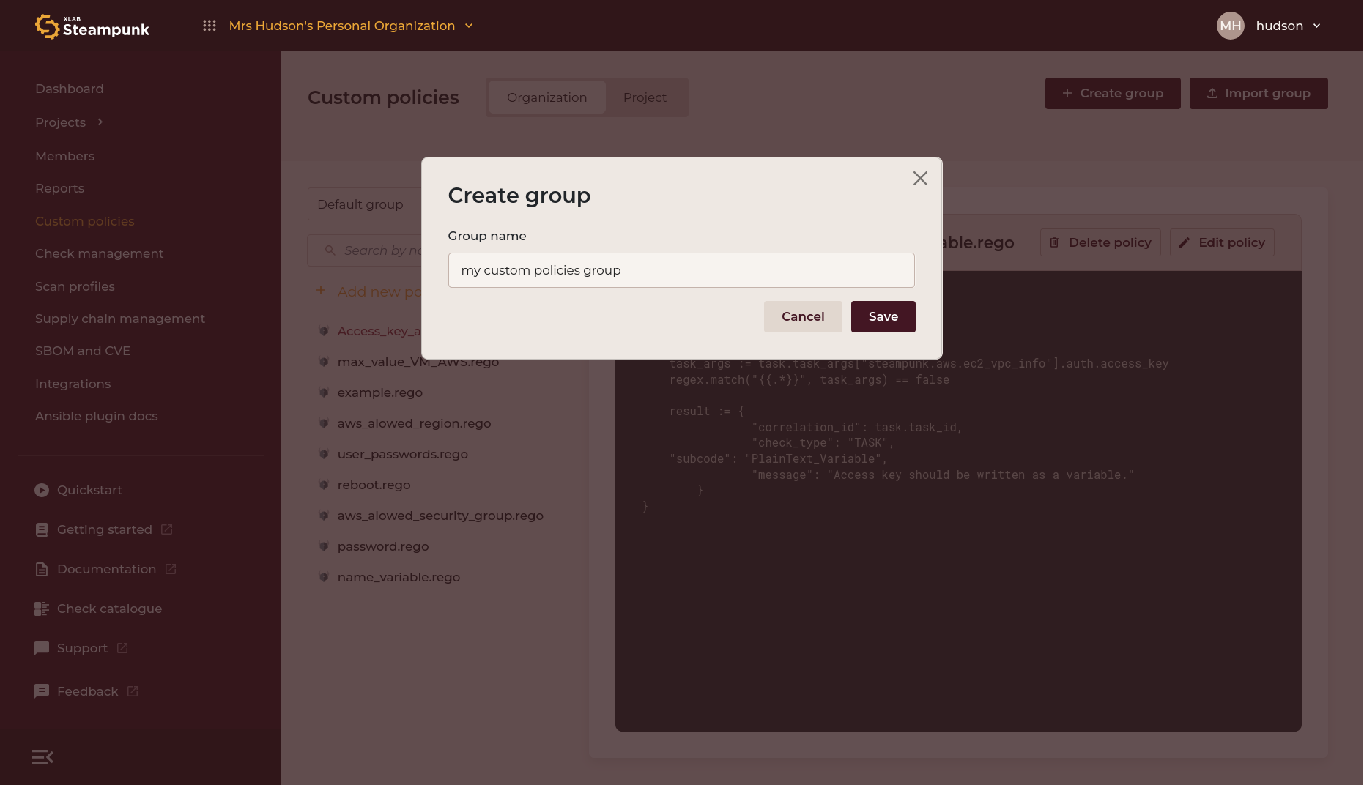Click Getting started external link icon

click(x=166, y=529)
